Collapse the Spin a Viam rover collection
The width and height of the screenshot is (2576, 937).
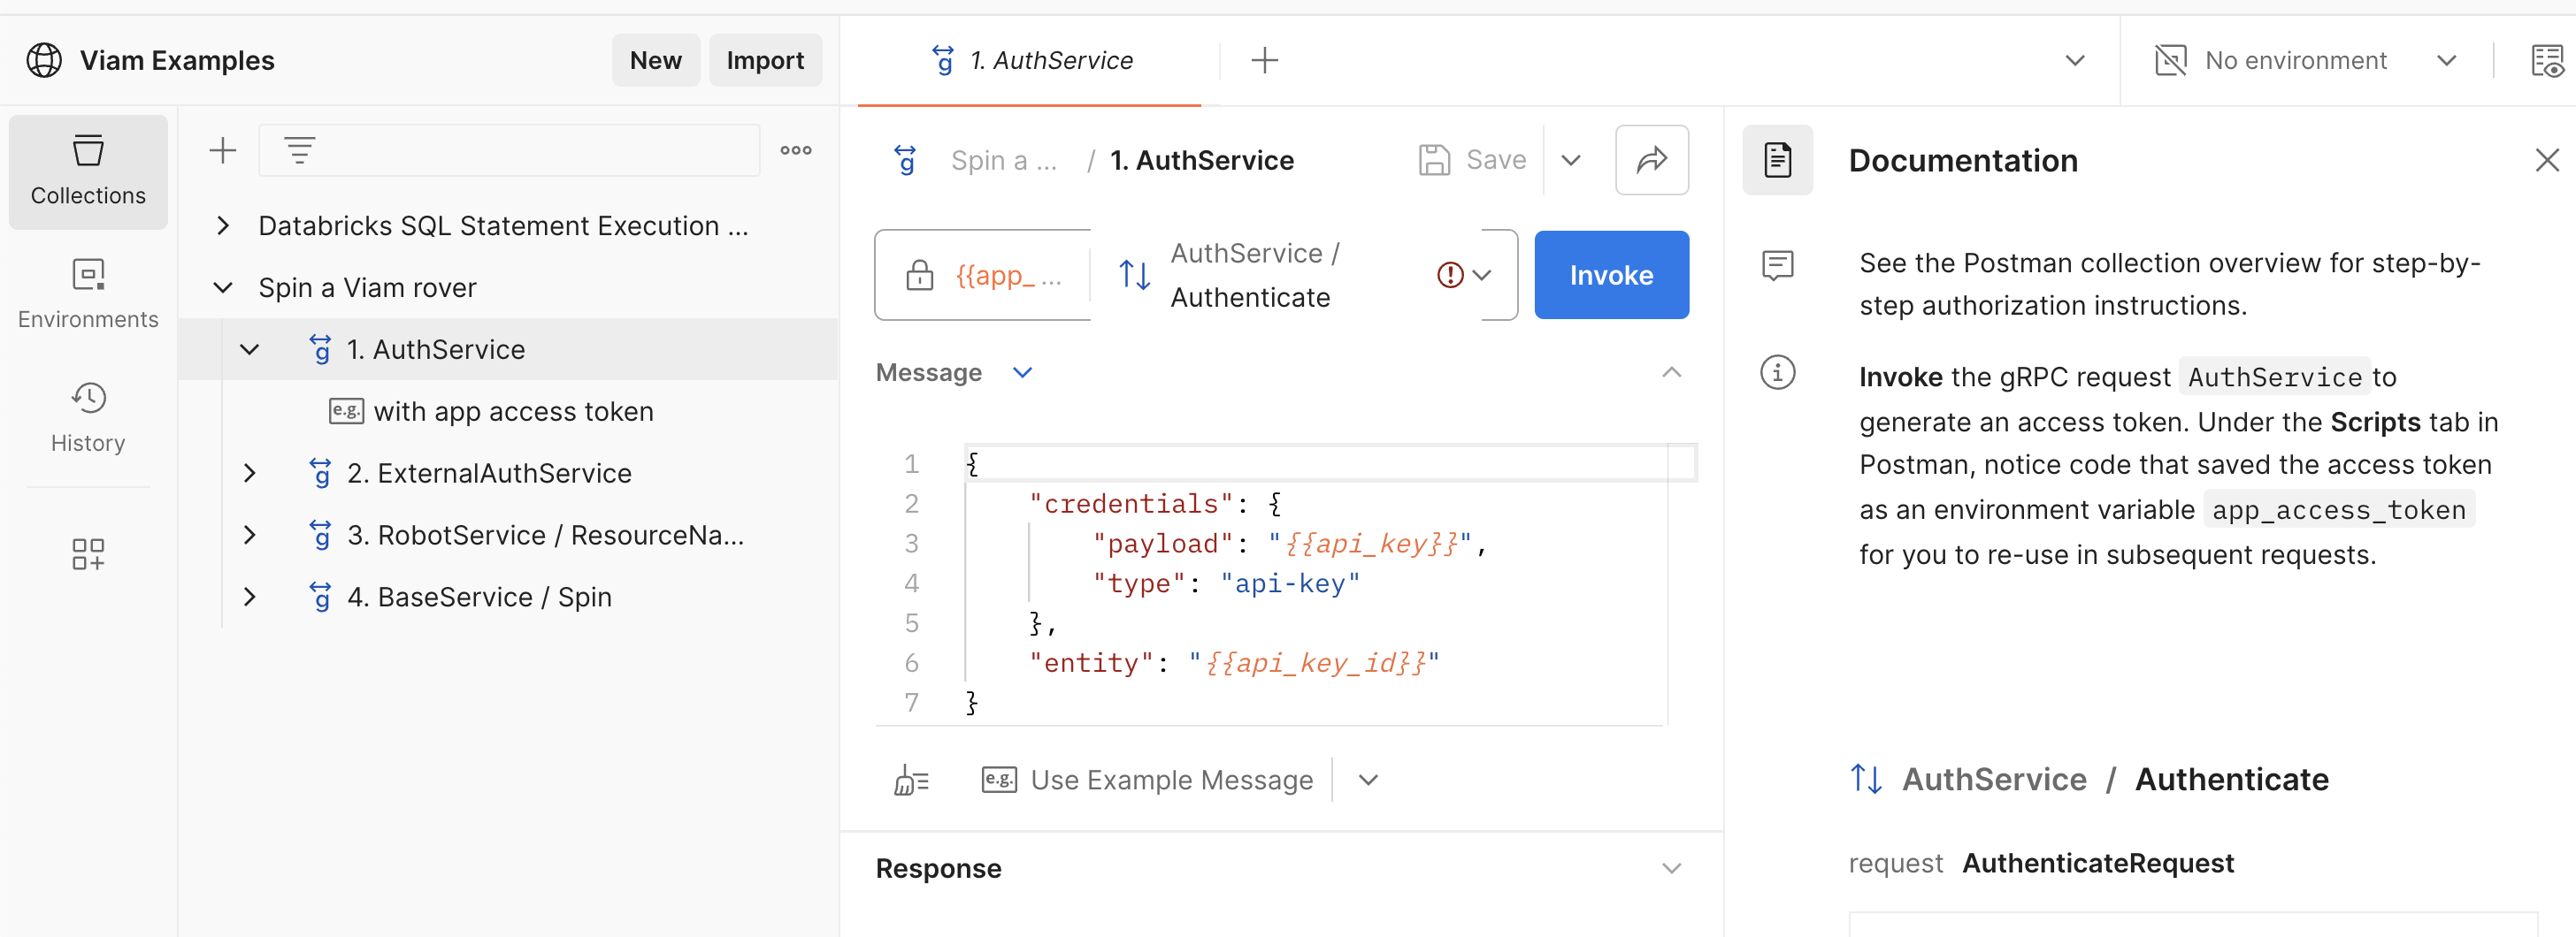pos(224,287)
